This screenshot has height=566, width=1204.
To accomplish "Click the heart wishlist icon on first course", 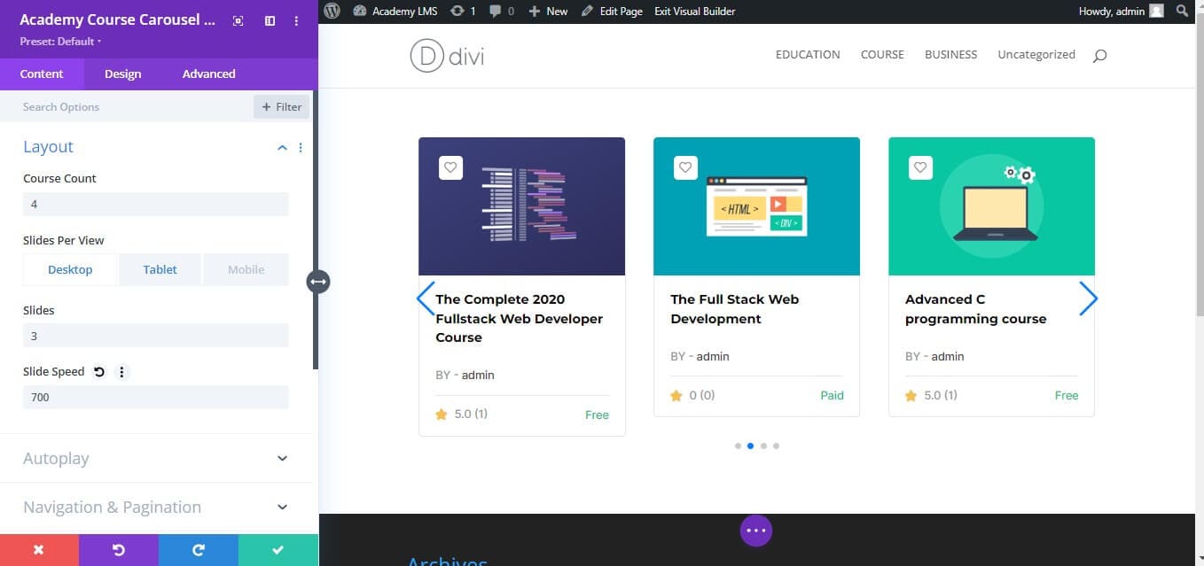I will click(450, 167).
